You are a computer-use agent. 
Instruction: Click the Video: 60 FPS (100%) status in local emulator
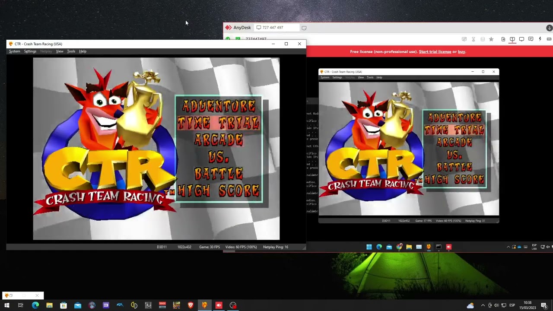241,247
